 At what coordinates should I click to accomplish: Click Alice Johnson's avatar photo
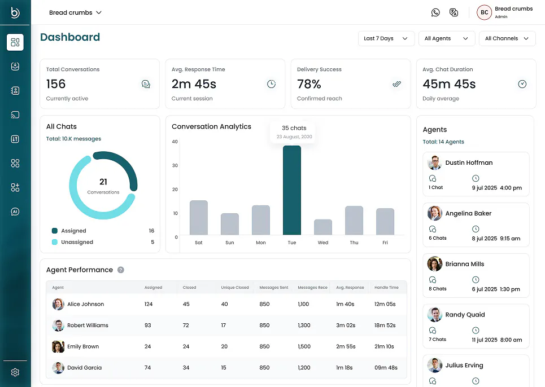point(58,304)
